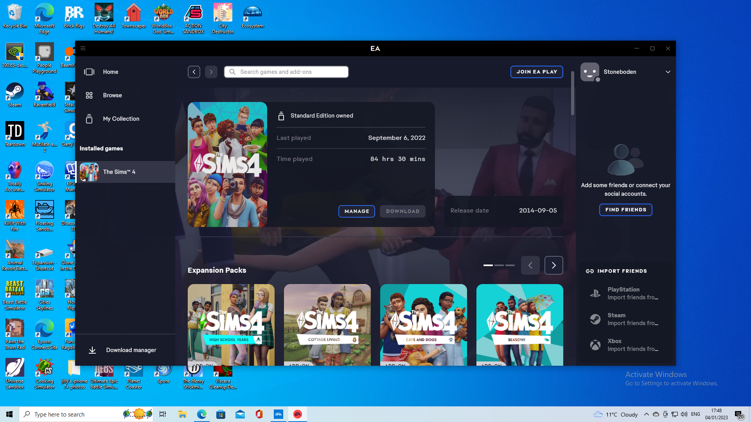This screenshot has width=751, height=422.
Task: Open Microsoft Edge desktop shortcut
Action: tap(45, 19)
